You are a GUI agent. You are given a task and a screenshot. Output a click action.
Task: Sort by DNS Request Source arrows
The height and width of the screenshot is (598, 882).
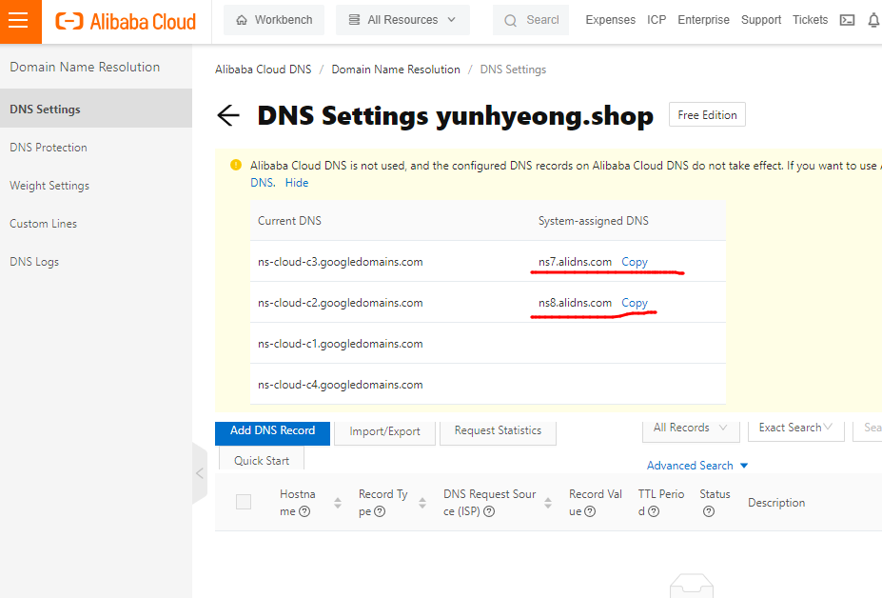(x=548, y=503)
